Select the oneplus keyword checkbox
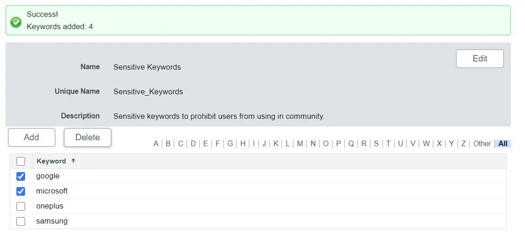 click(21, 206)
